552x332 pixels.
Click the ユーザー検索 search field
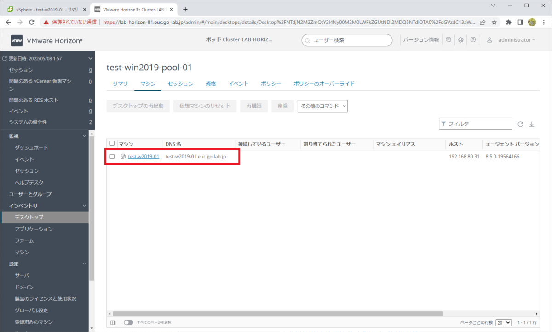click(x=347, y=40)
